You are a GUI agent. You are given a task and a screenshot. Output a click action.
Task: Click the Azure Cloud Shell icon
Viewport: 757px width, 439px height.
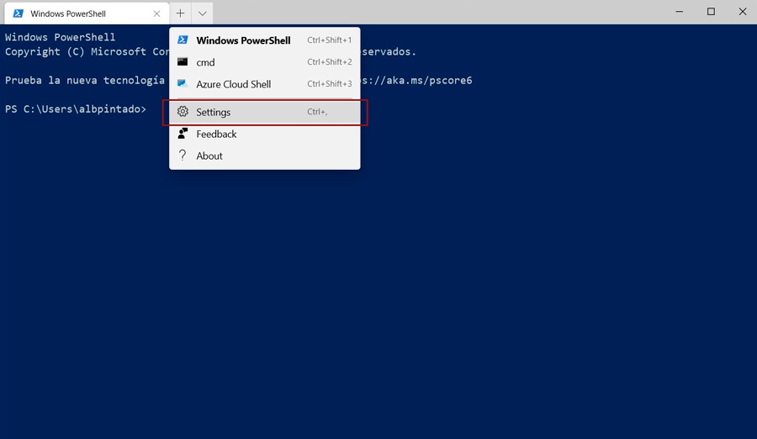[x=183, y=83]
